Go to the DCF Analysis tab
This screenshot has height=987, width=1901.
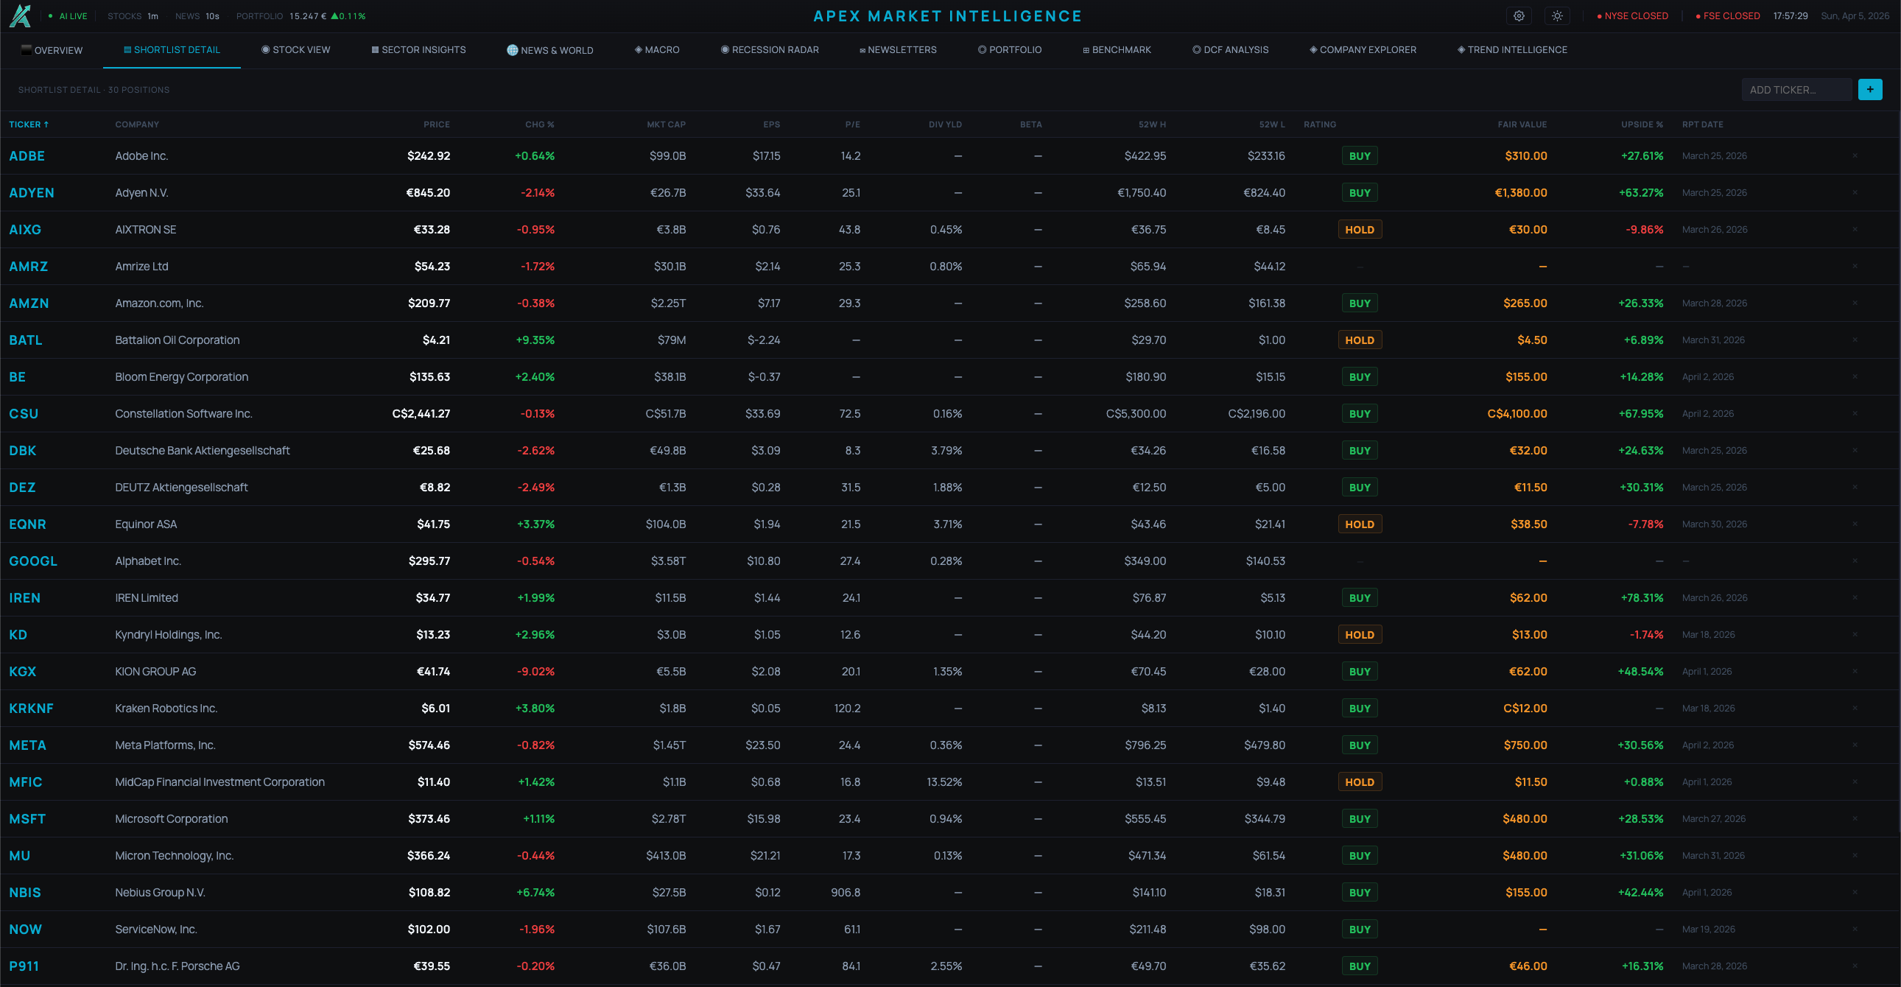pyautogui.click(x=1230, y=50)
